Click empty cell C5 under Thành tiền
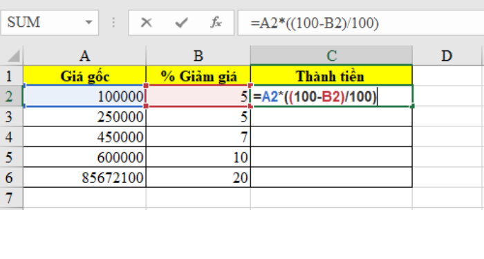 pyautogui.click(x=331, y=157)
